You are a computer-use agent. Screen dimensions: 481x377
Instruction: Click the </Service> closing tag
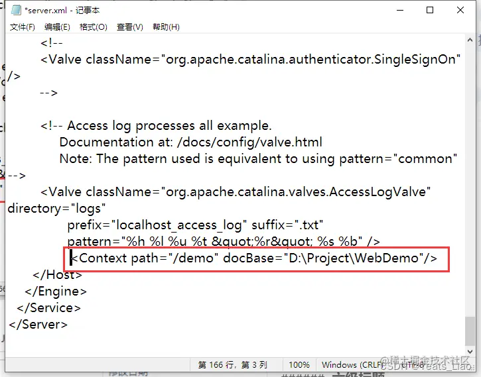49,308
